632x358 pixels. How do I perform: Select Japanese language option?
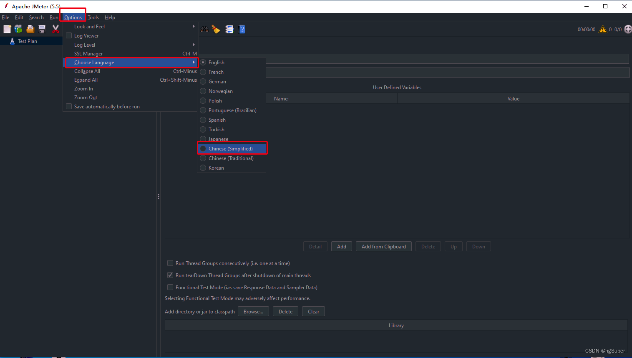pos(232,139)
